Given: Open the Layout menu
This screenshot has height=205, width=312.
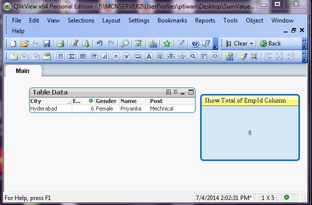Looking at the screenshot, I should coord(111,20).
